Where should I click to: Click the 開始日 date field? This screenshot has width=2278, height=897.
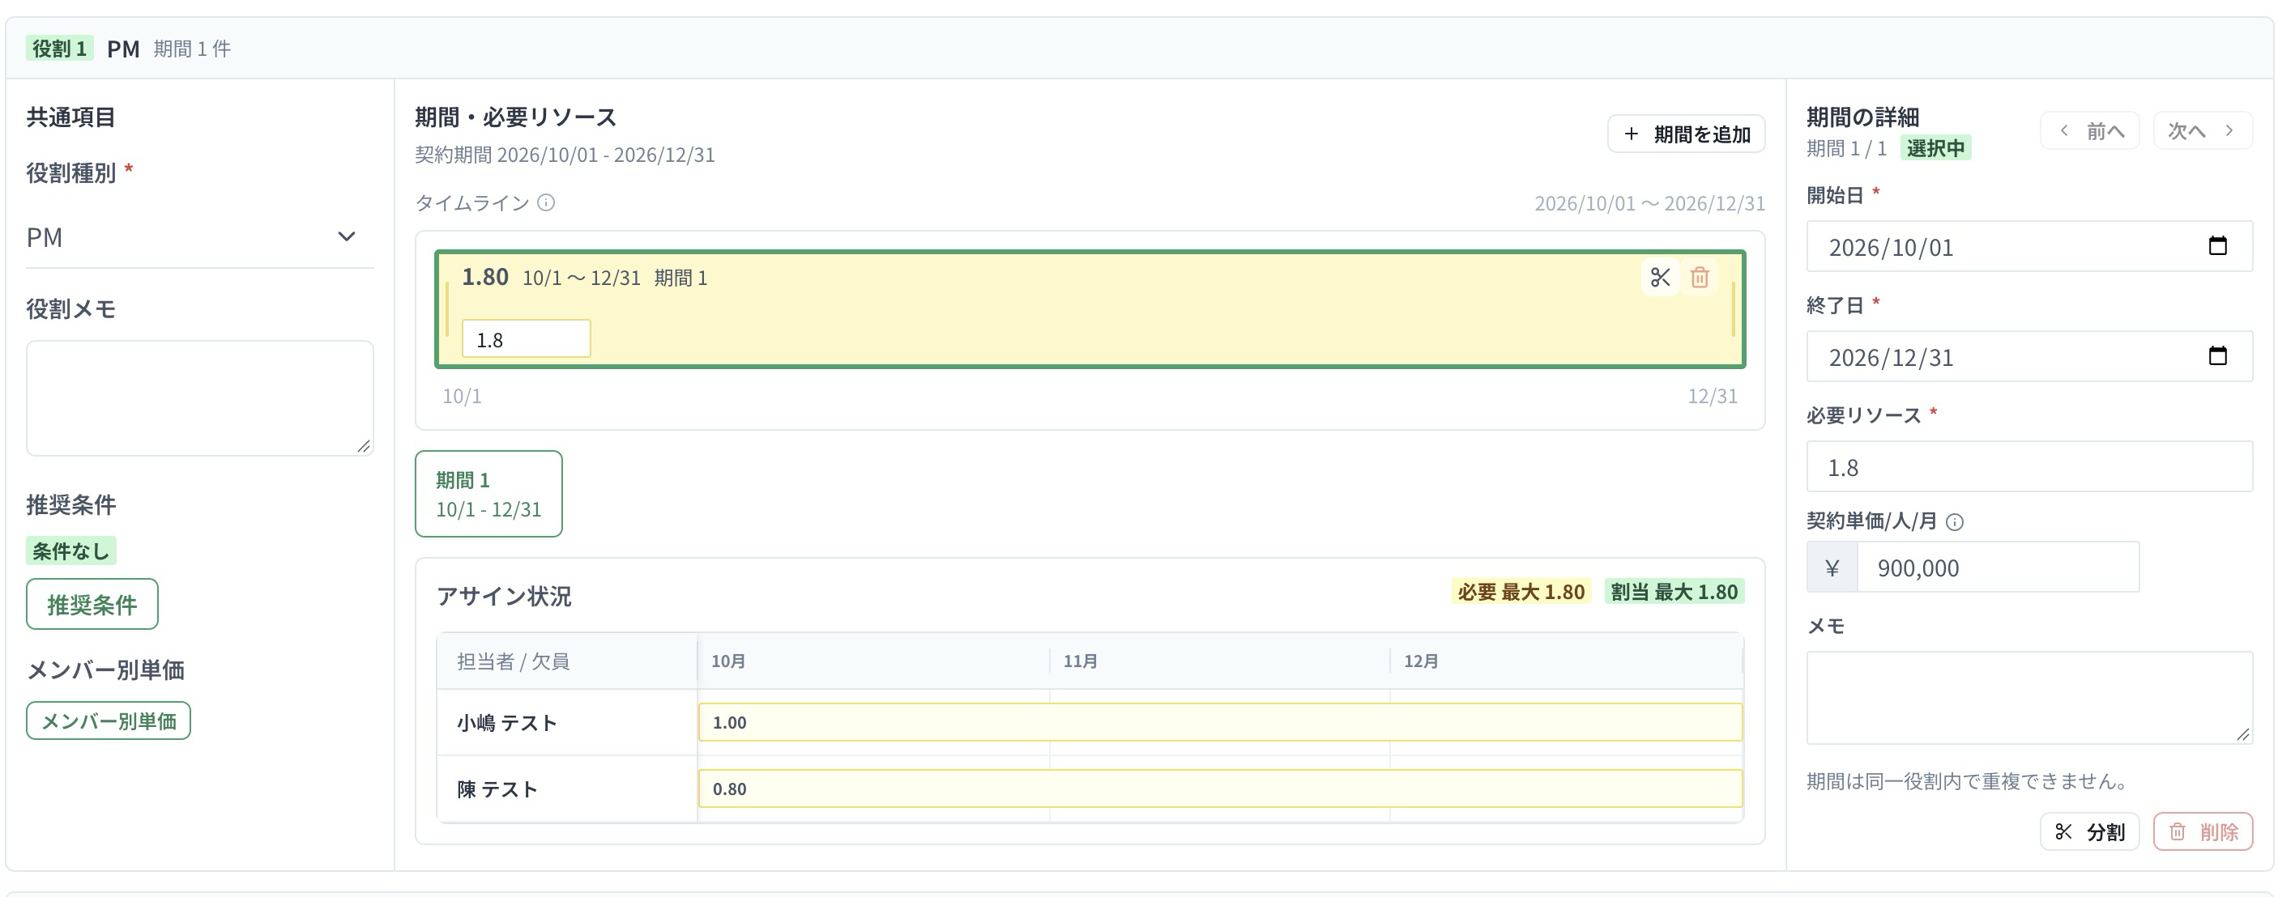(x=2029, y=247)
